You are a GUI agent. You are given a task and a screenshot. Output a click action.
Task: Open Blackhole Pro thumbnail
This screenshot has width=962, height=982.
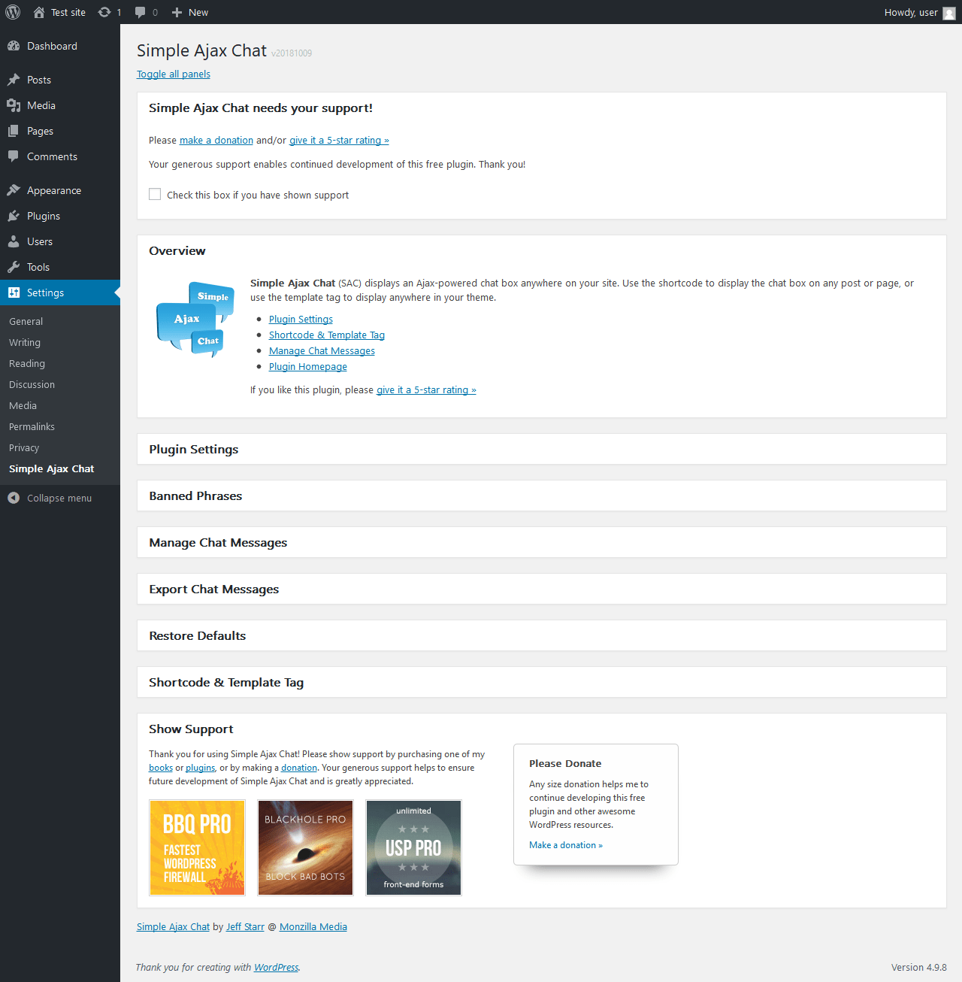(x=305, y=847)
